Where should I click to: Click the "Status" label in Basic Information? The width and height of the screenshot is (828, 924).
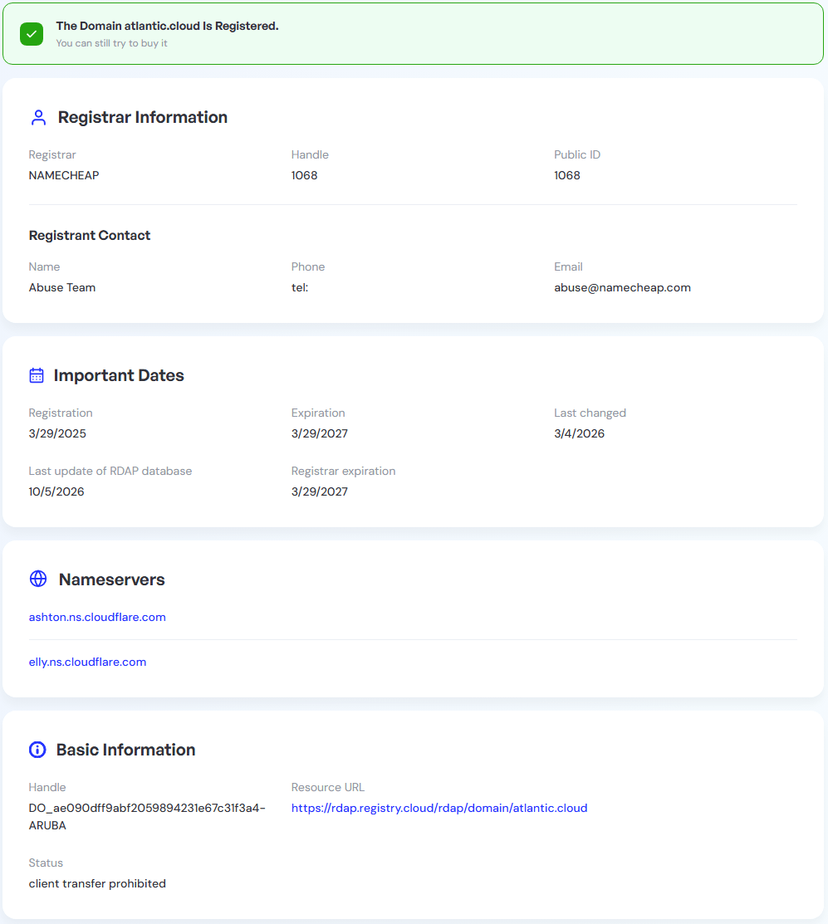pos(46,863)
